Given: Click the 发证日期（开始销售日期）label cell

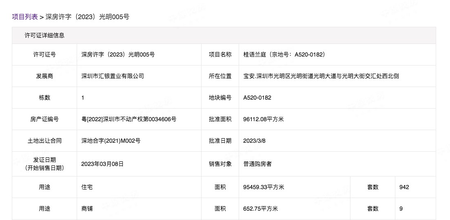Looking at the screenshot, I should (x=44, y=164).
